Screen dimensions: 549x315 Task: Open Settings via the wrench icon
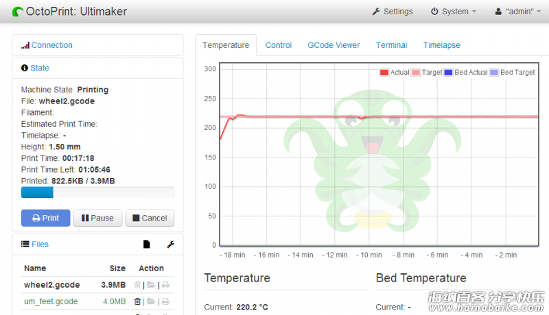[376, 12]
